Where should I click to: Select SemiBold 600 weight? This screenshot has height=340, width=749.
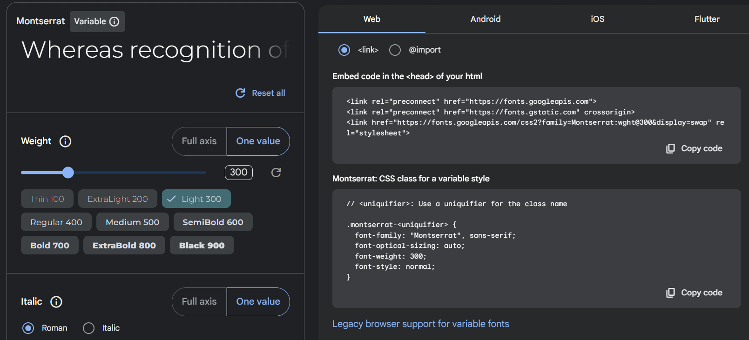(x=213, y=222)
